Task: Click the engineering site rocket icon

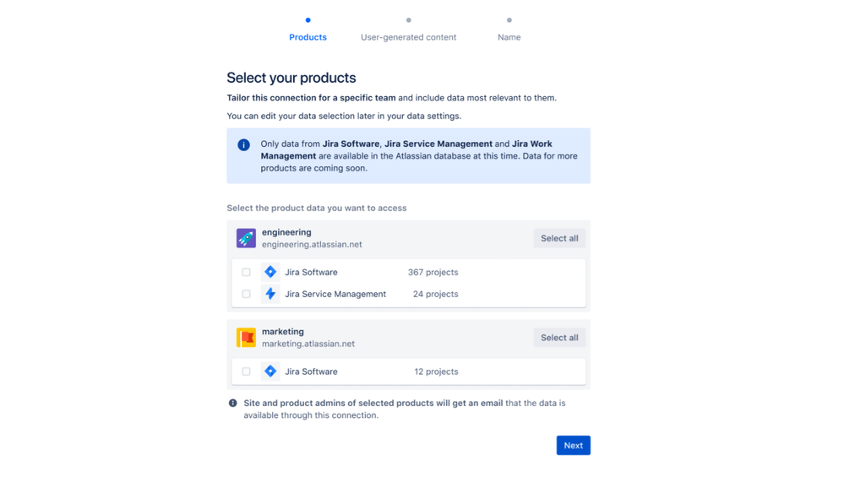Action: (246, 238)
